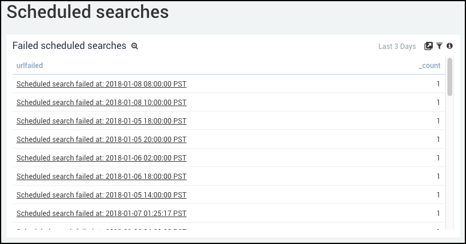The height and width of the screenshot is (244, 466).
Task: Click the Failed scheduled searches panel title
Action: pyautogui.click(x=69, y=46)
